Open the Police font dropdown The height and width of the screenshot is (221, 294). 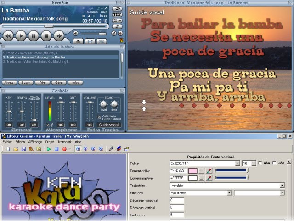(x=237, y=163)
